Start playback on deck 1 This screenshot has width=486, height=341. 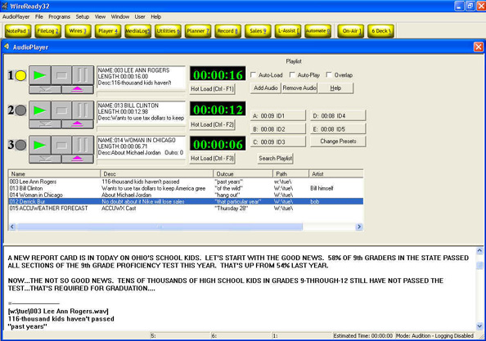pos(40,75)
